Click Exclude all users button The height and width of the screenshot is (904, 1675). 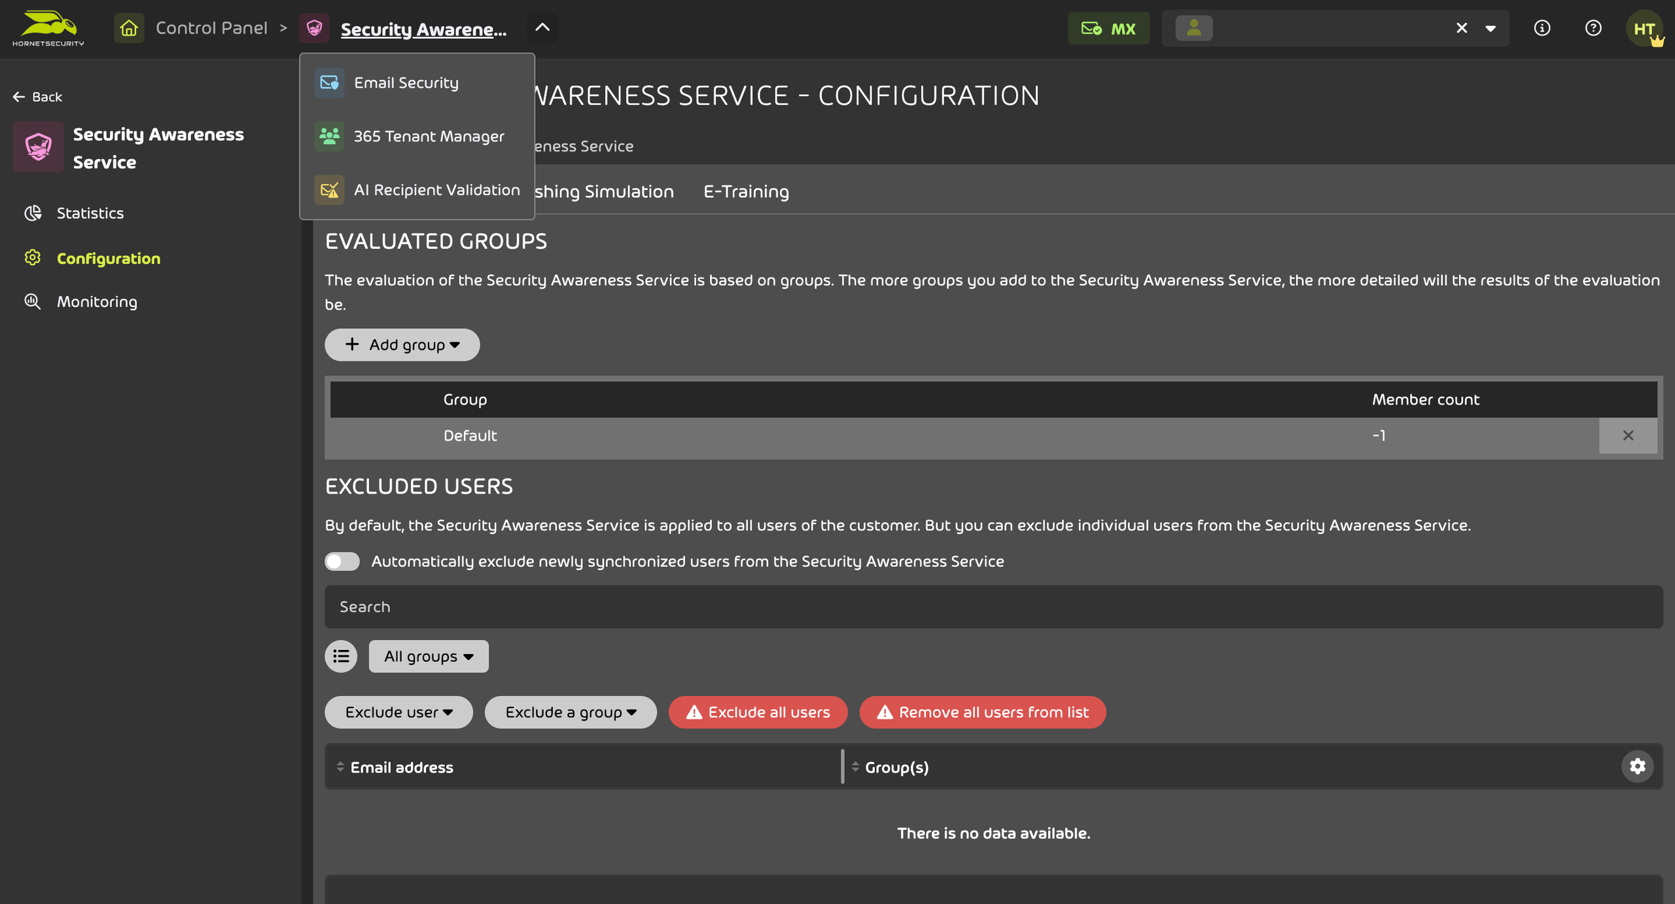click(x=758, y=712)
